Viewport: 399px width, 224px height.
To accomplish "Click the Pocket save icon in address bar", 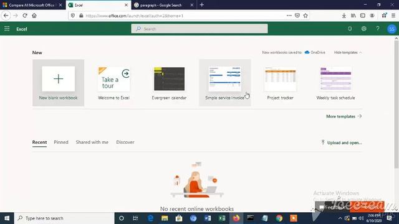I will [x=297, y=16].
